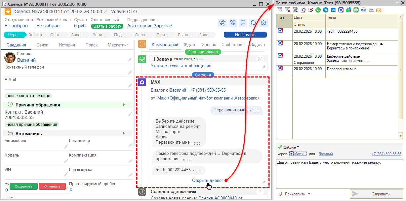
Task: Click the SMS sending icon in the toolbar
Action: click(356, 10)
